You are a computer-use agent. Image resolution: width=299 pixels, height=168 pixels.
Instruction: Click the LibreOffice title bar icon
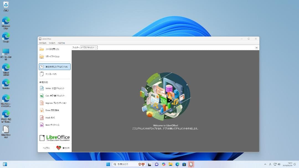40,39
